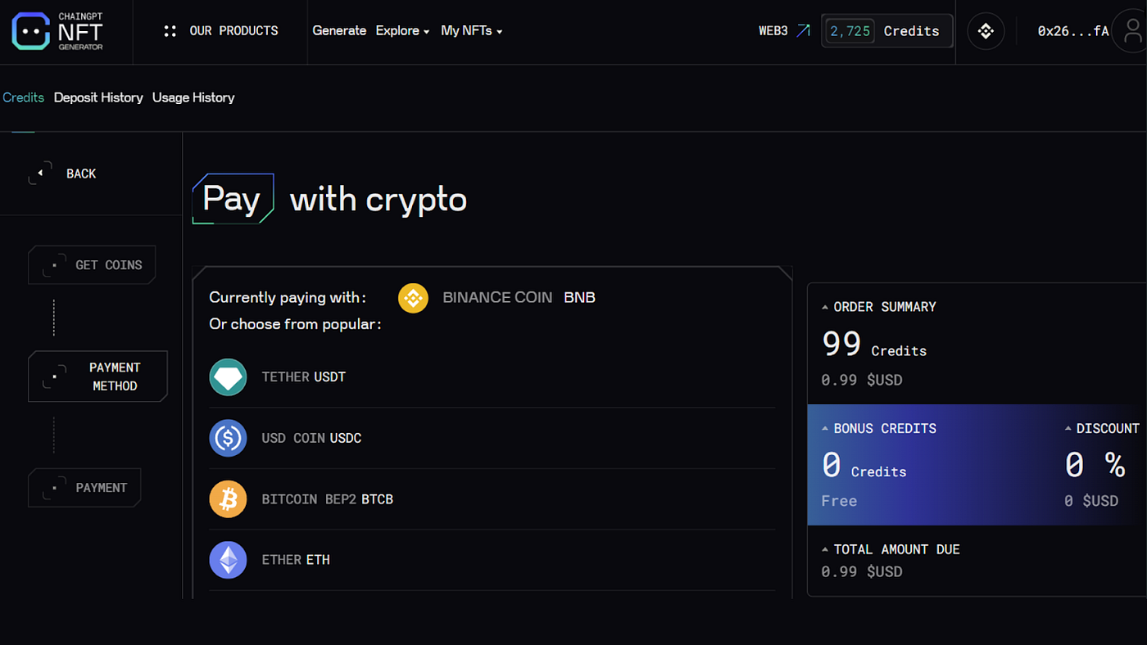Click the WEB3 arrow icon

point(803,31)
